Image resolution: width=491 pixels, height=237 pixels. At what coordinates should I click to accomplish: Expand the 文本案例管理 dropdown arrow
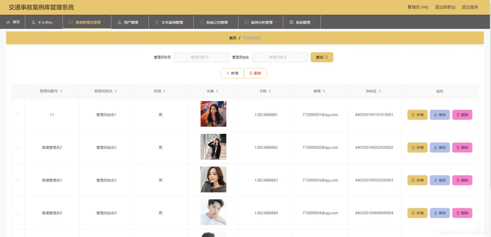187,22
